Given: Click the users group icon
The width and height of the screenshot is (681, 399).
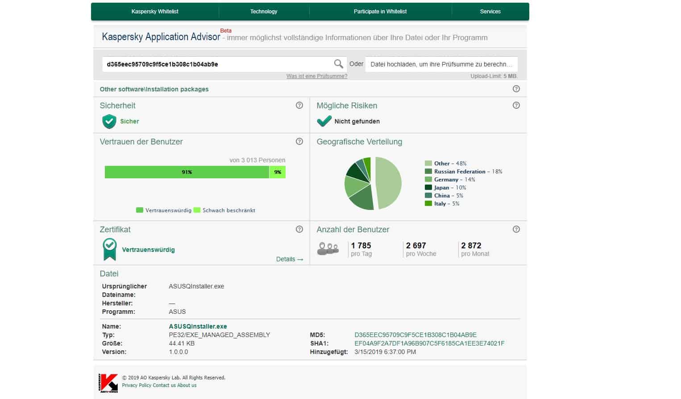Looking at the screenshot, I should coord(328,249).
